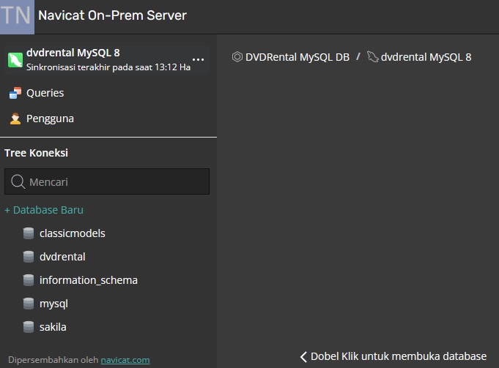This screenshot has height=368, width=499.
Task: Click the TN user avatar
Action: coord(17,17)
